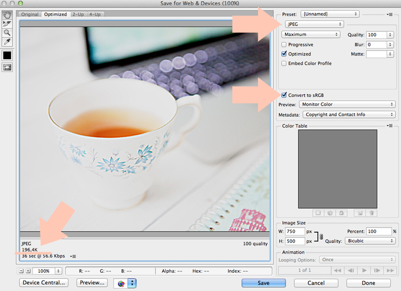Enable the Progressive checkbox

pos(284,44)
